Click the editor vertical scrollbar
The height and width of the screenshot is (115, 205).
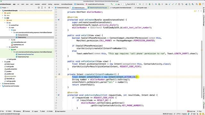tap(202, 69)
